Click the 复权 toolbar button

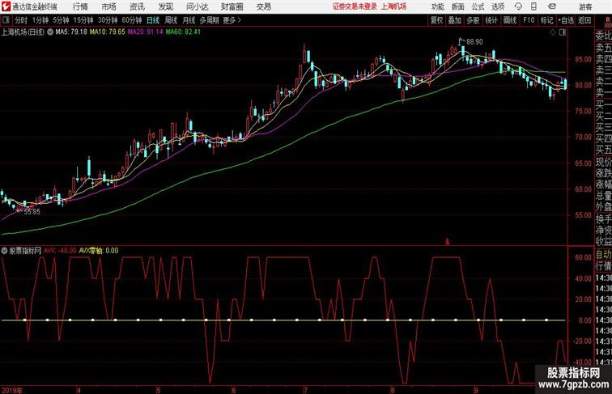(437, 20)
